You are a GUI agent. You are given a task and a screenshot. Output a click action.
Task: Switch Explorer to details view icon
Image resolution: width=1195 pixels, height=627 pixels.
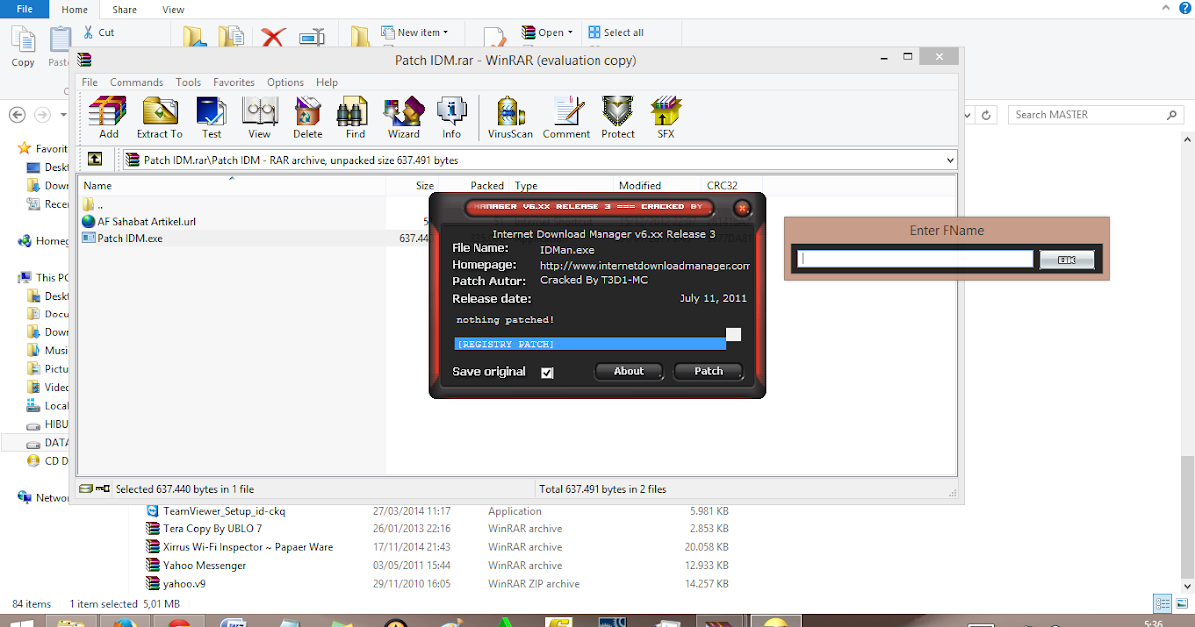[x=1161, y=604]
